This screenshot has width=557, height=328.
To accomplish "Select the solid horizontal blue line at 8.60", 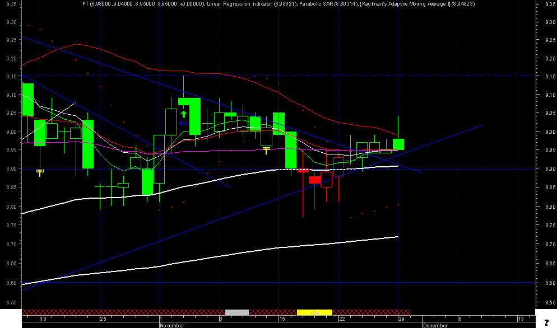I will 278,283.
